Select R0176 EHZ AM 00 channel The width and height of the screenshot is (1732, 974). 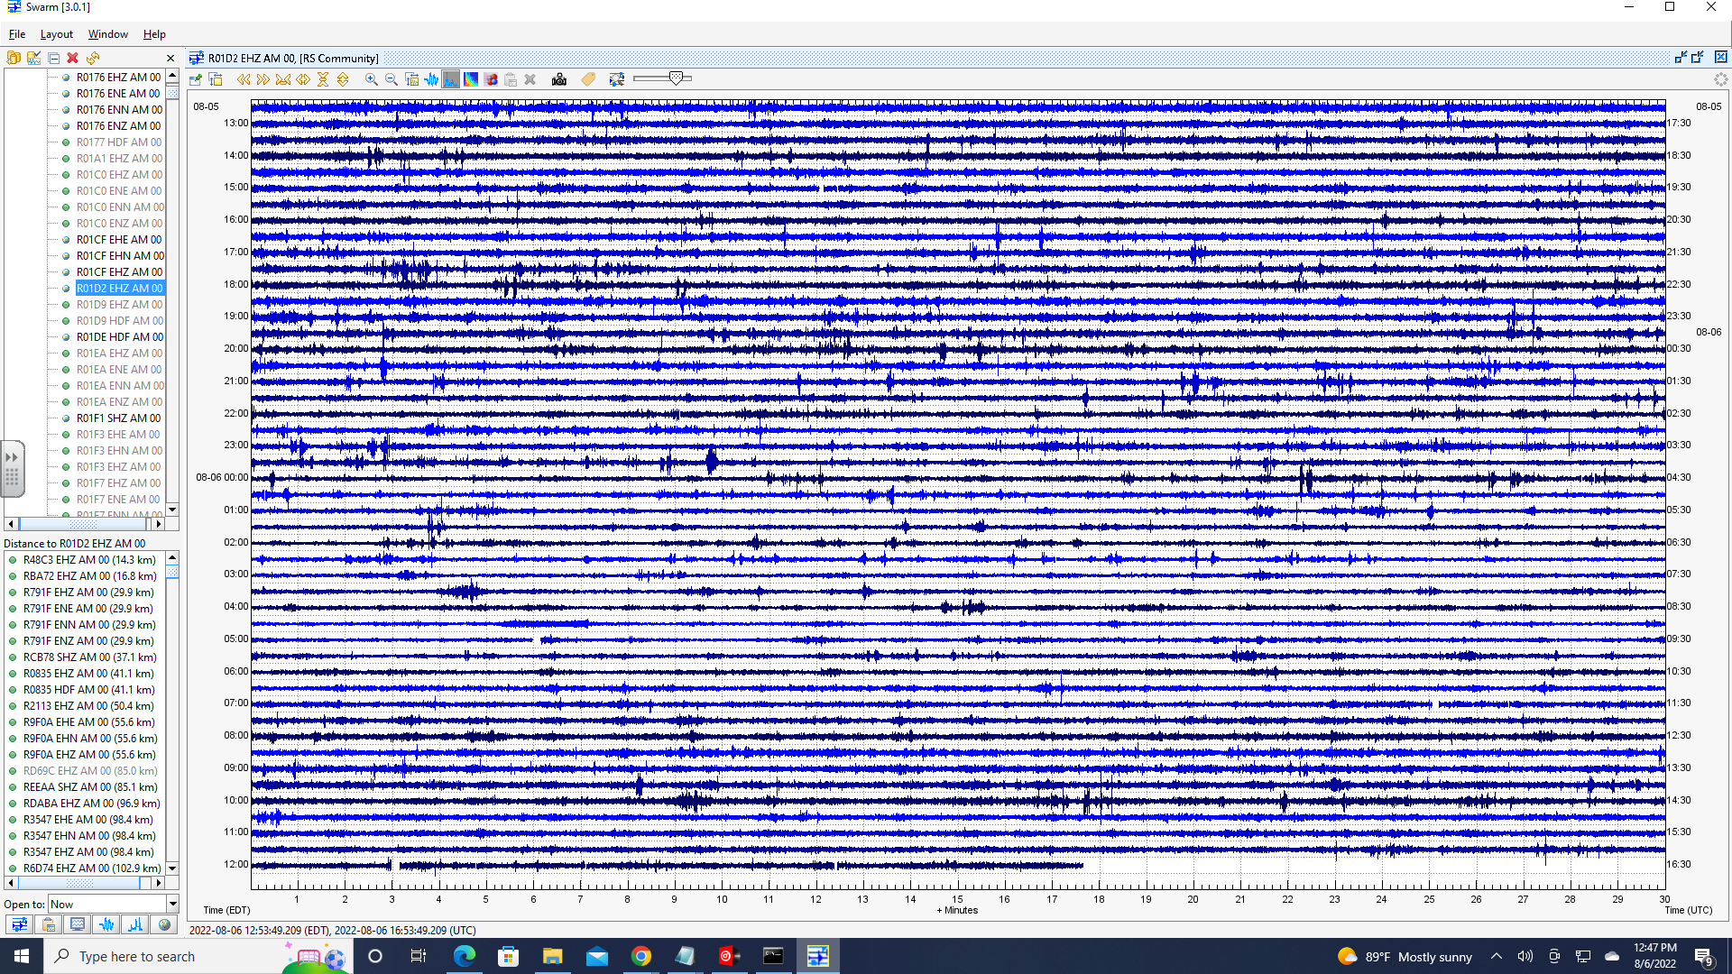(118, 78)
